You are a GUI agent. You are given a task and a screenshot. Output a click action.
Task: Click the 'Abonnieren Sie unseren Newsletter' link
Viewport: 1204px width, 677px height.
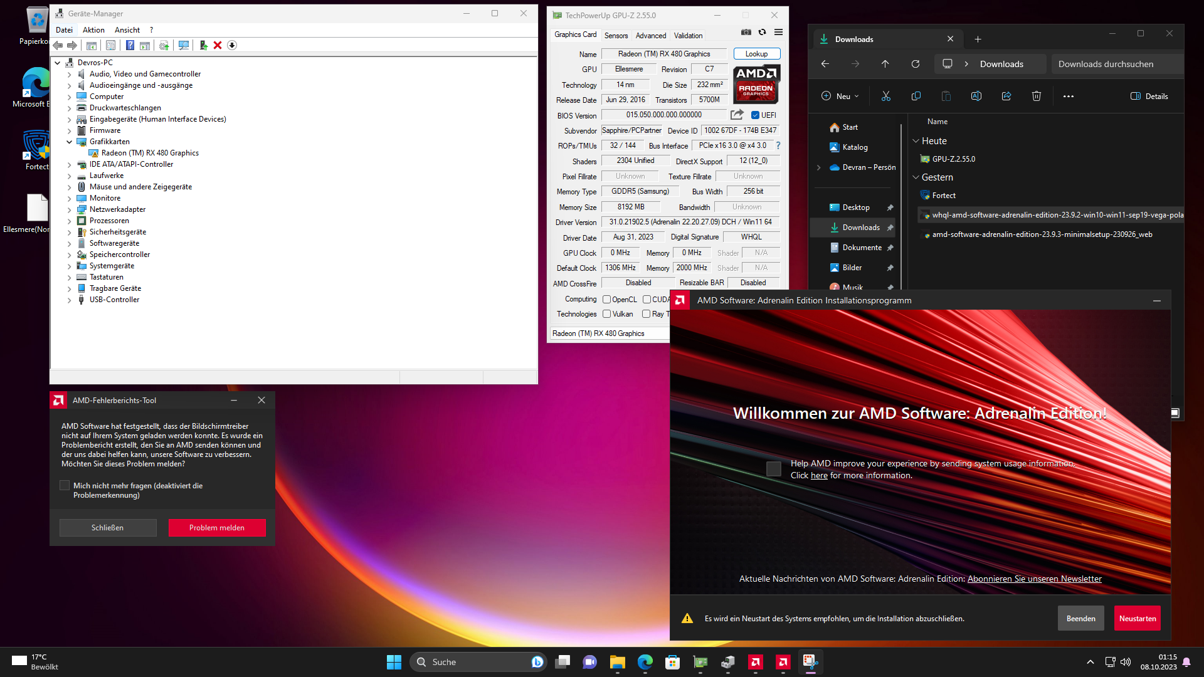(x=1034, y=579)
